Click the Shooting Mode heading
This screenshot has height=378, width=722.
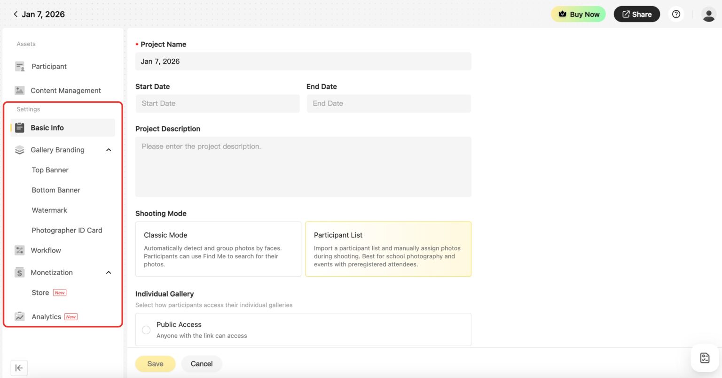161,213
